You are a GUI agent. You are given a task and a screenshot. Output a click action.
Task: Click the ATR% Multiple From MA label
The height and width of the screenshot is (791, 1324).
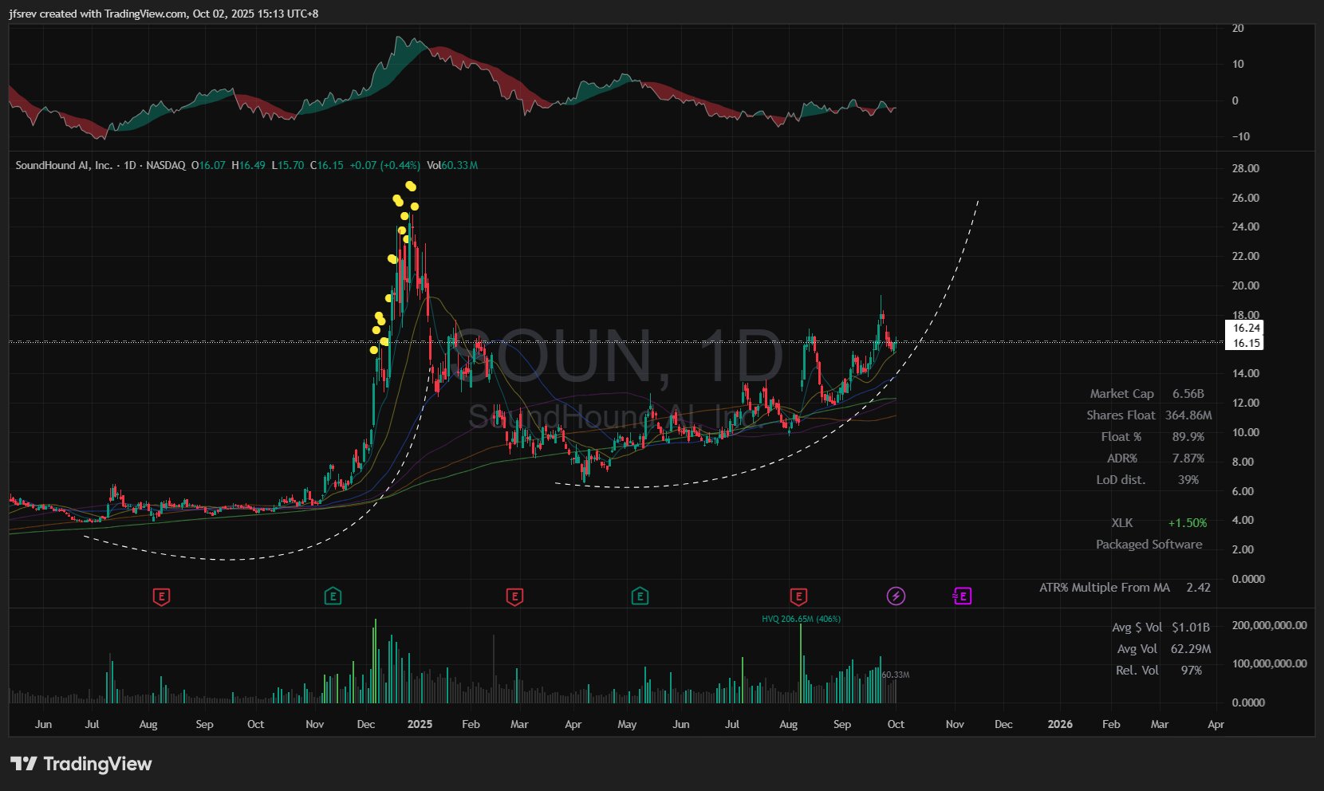(x=1105, y=587)
